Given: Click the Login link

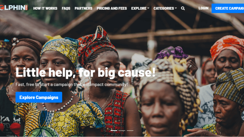Looking at the screenshot, I should [x=203, y=8].
